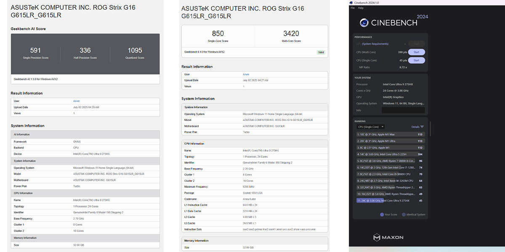Image resolution: width=505 pixels, height=252 pixels.
Task: Click the Codename value 'Arrow Lake'
Action: pyautogui.click(x=249, y=199)
